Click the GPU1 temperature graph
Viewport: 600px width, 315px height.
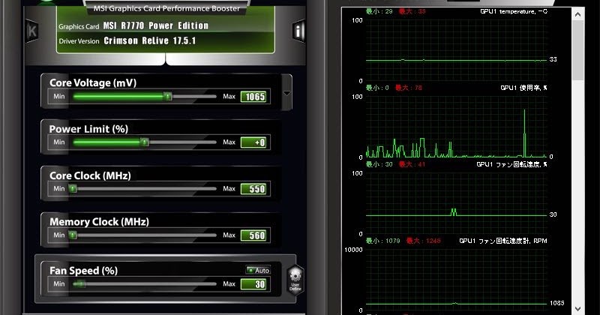click(x=456, y=50)
